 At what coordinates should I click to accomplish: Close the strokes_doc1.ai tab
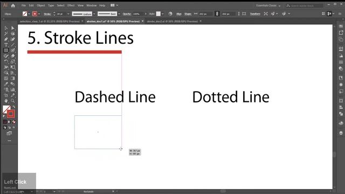(x=142, y=21)
